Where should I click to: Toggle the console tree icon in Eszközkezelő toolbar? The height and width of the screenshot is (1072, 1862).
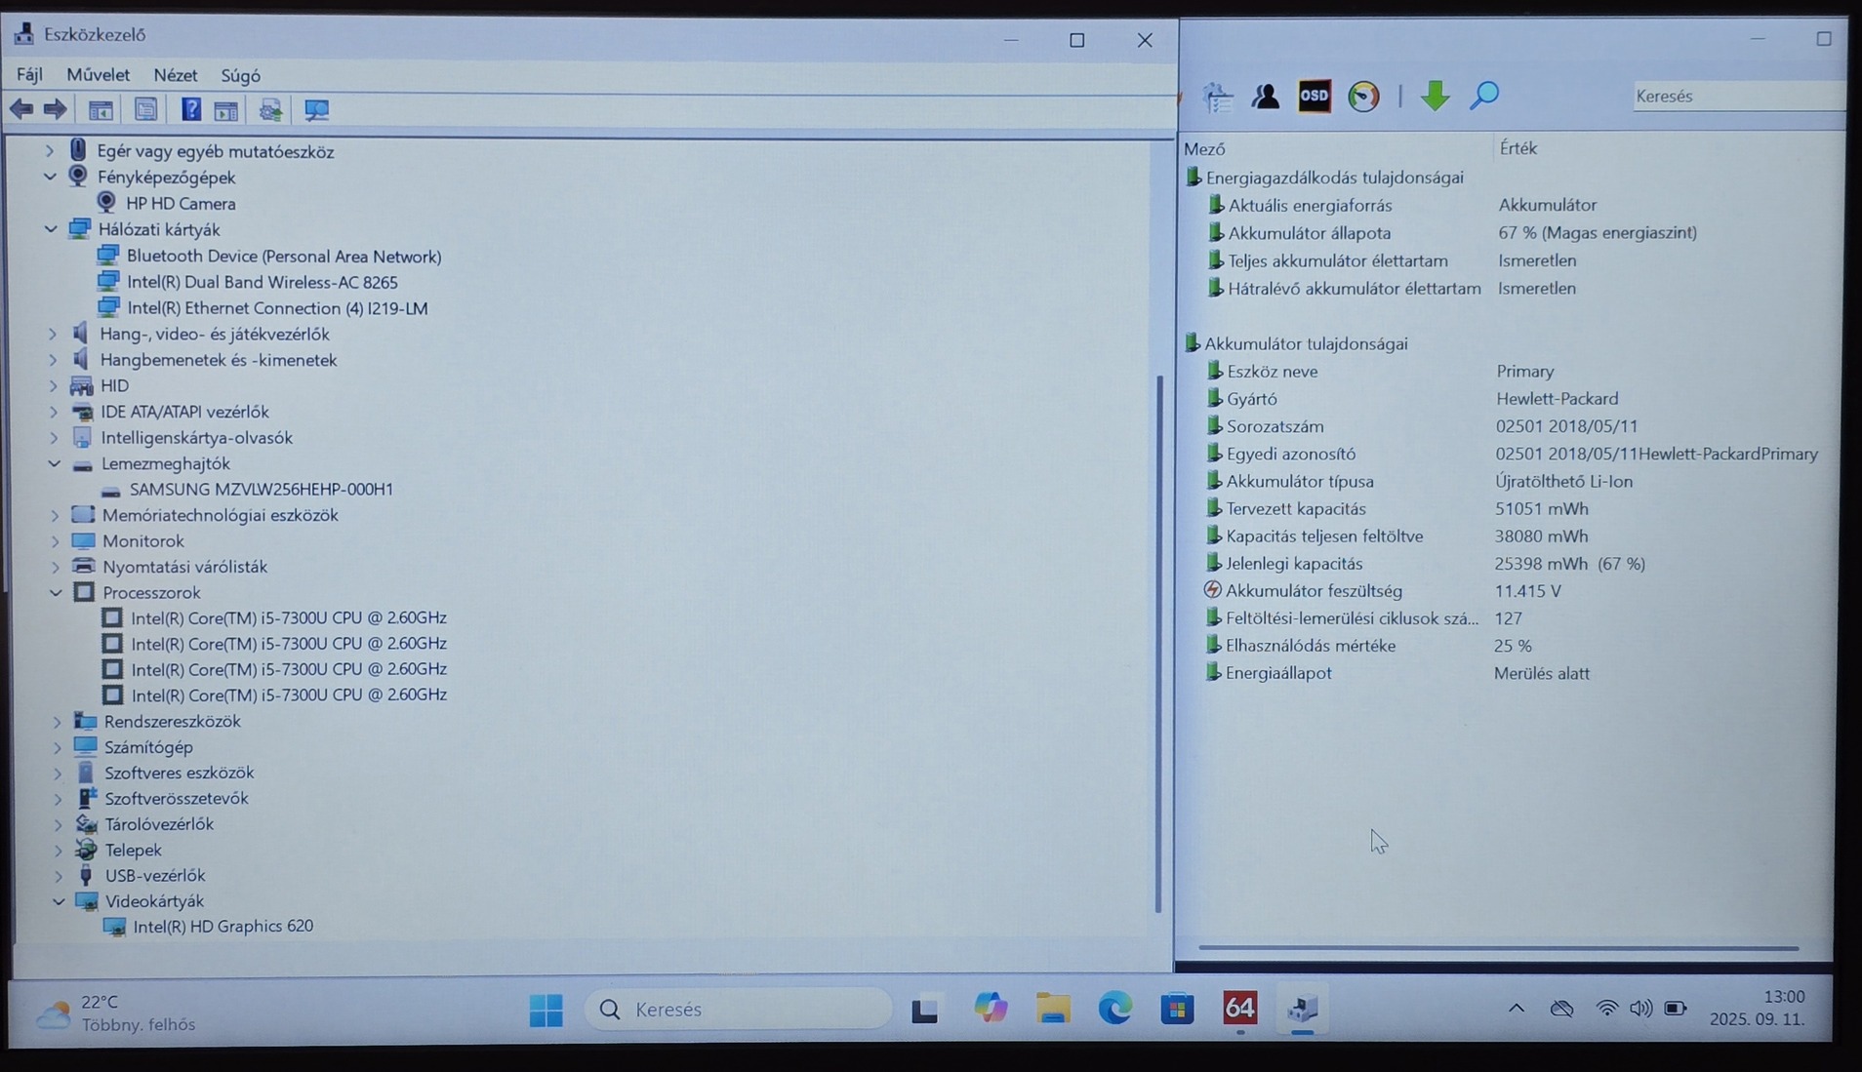click(101, 110)
